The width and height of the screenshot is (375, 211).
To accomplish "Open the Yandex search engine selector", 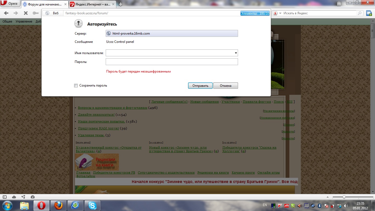I will point(278,13).
